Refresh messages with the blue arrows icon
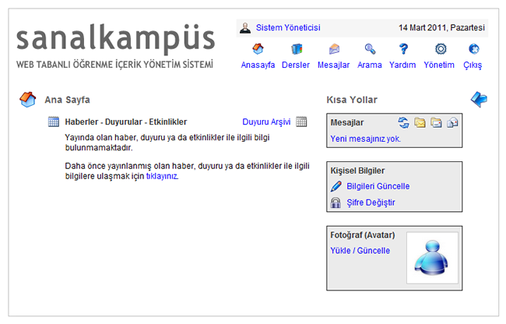 point(403,122)
